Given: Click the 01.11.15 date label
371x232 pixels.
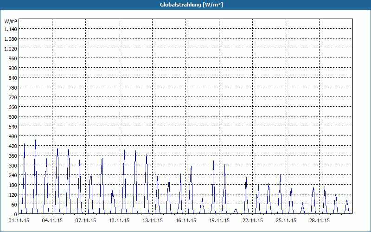Looking at the screenshot, I should coord(19,221).
